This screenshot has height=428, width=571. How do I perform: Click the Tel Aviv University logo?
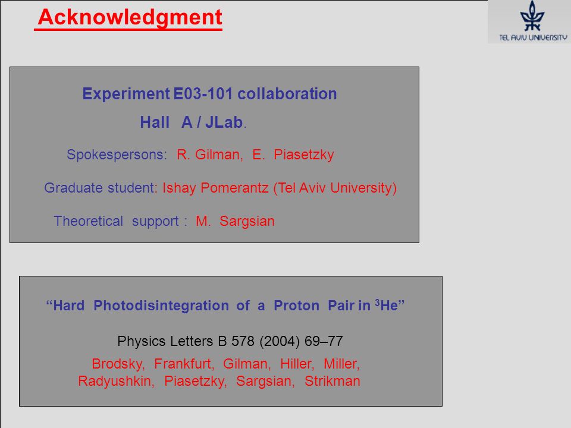[529, 21]
